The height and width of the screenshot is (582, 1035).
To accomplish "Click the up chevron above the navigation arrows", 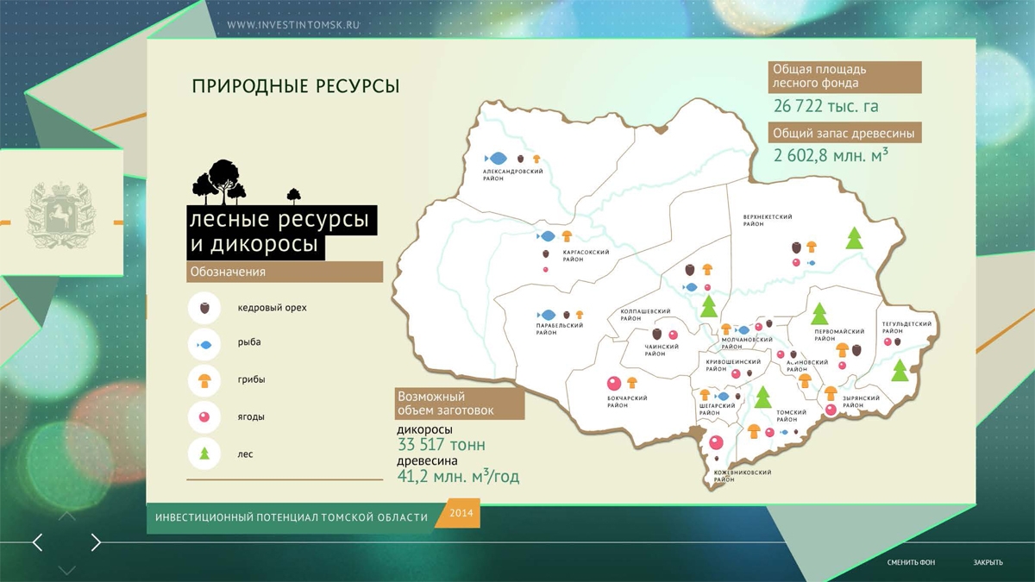I will 66,516.
